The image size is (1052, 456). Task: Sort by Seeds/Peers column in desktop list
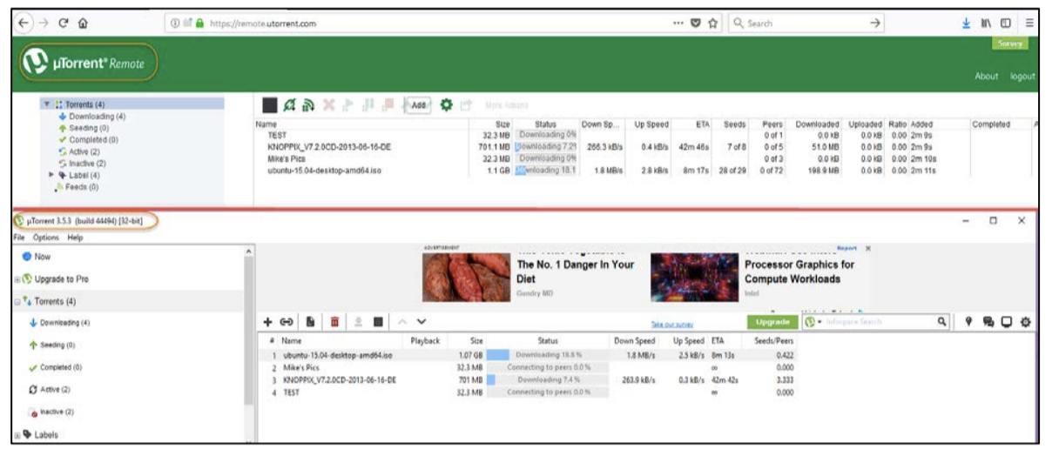[772, 341]
